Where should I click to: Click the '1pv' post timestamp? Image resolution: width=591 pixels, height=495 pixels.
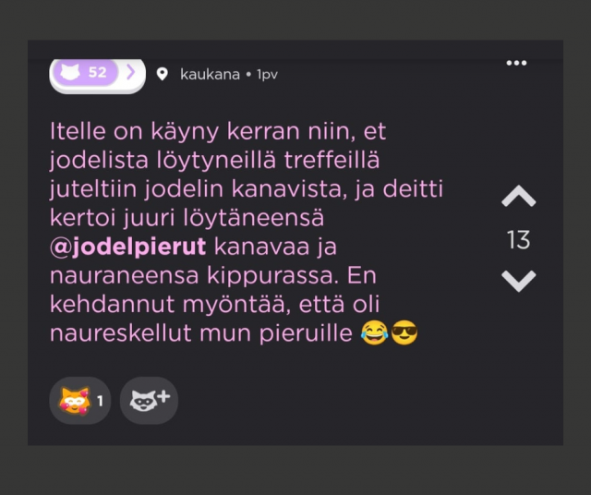[x=267, y=75]
